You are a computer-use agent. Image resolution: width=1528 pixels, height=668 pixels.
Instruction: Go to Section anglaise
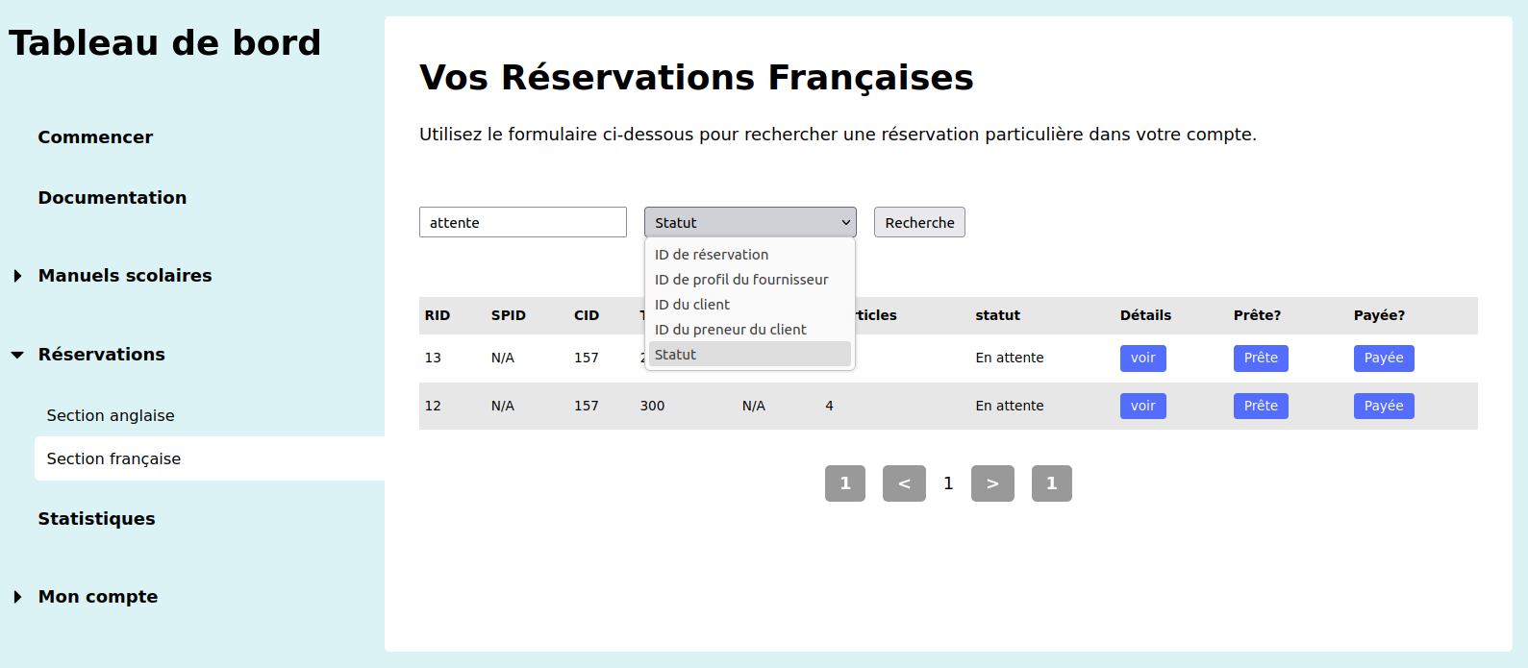(x=111, y=415)
